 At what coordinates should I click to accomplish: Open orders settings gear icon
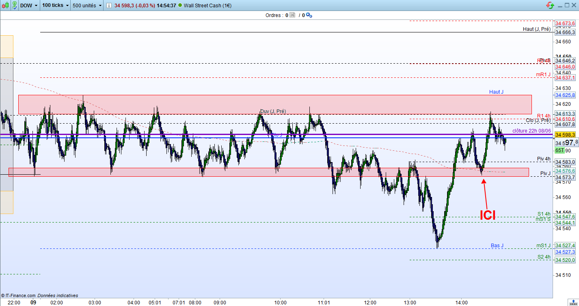click(309, 15)
